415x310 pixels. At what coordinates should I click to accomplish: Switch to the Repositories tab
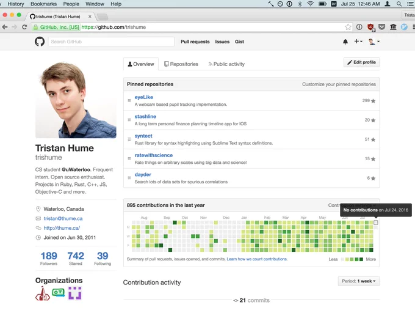pos(181,64)
